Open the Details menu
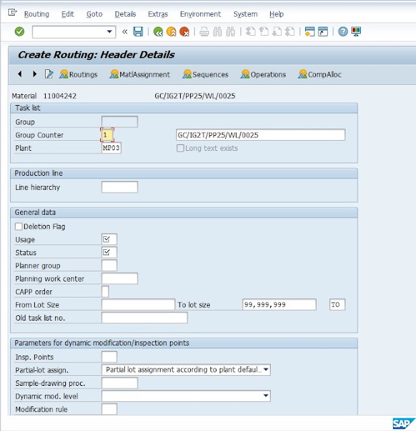Image resolution: width=416 pixels, height=431 pixels. (x=125, y=14)
